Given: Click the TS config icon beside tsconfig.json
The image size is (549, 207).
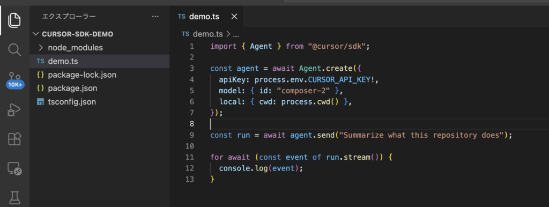Looking at the screenshot, I should coord(41,102).
